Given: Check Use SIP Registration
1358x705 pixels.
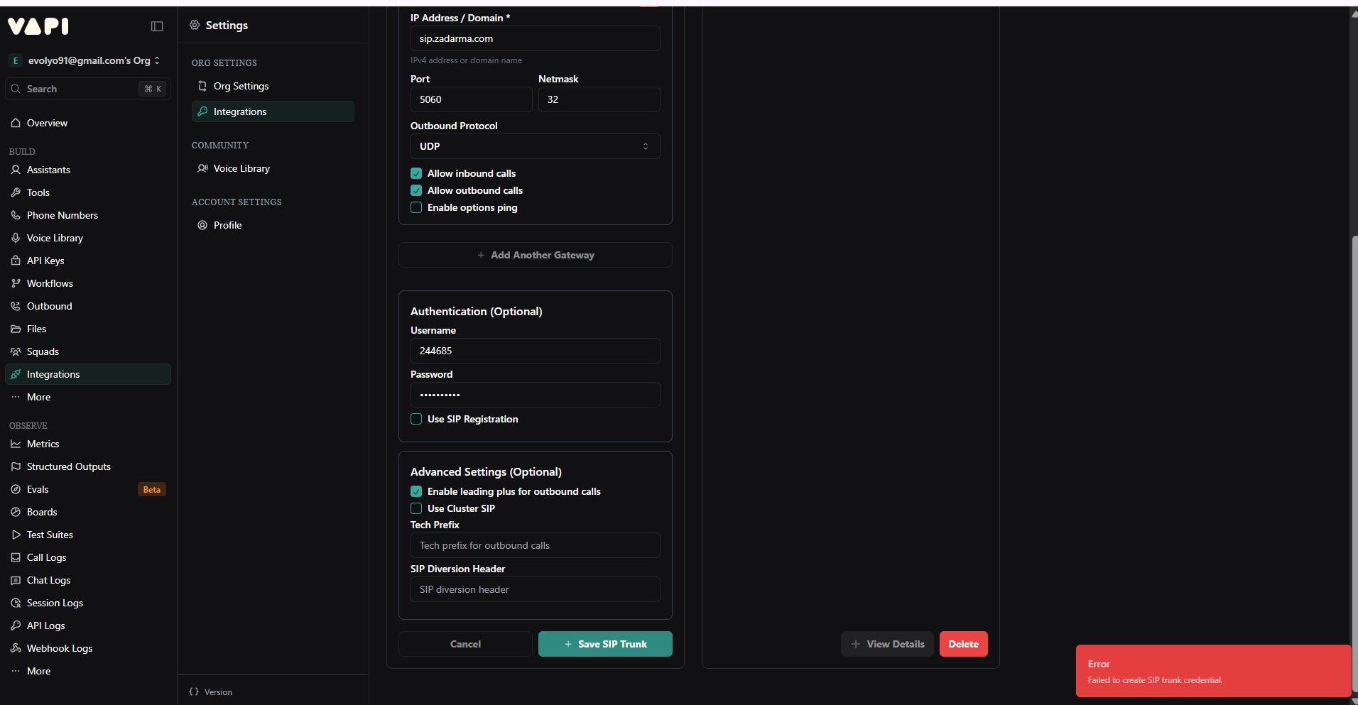Looking at the screenshot, I should (x=416, y=419).
